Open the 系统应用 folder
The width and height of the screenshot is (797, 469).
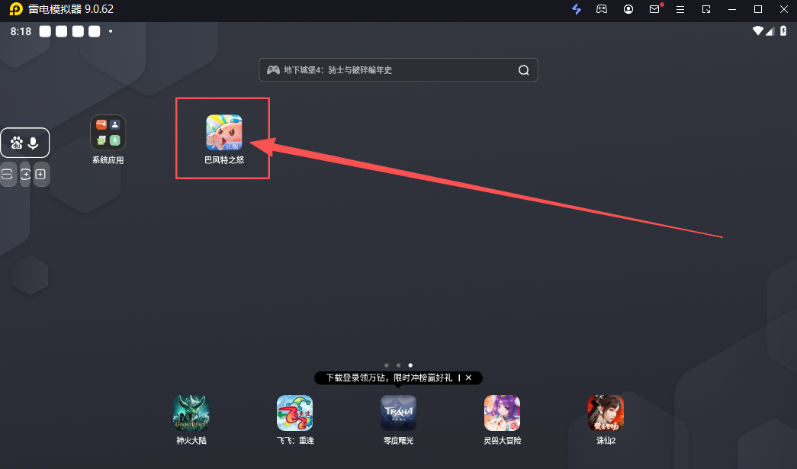pyautogui.click(x=108, y=130)
